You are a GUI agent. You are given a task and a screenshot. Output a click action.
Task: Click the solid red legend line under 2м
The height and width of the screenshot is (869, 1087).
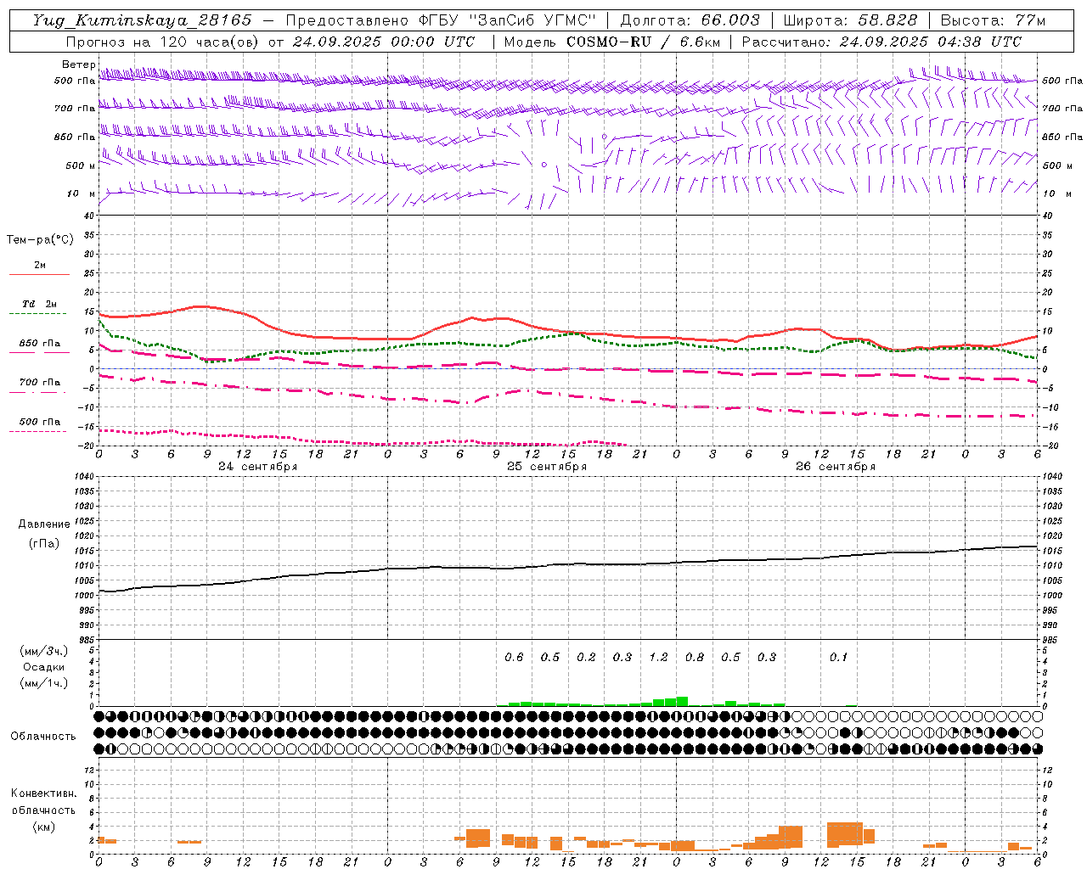pyautogui.click(x=39, y=275)
